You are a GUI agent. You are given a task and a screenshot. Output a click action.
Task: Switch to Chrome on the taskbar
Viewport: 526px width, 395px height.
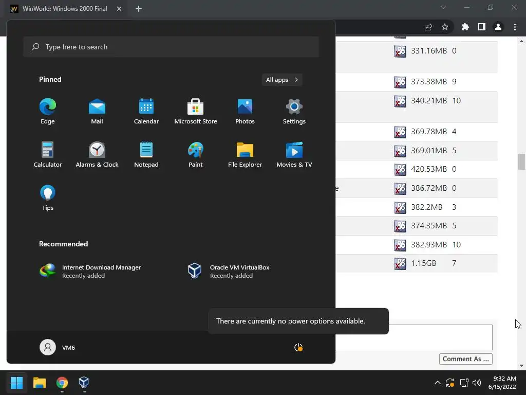(62, 382)
